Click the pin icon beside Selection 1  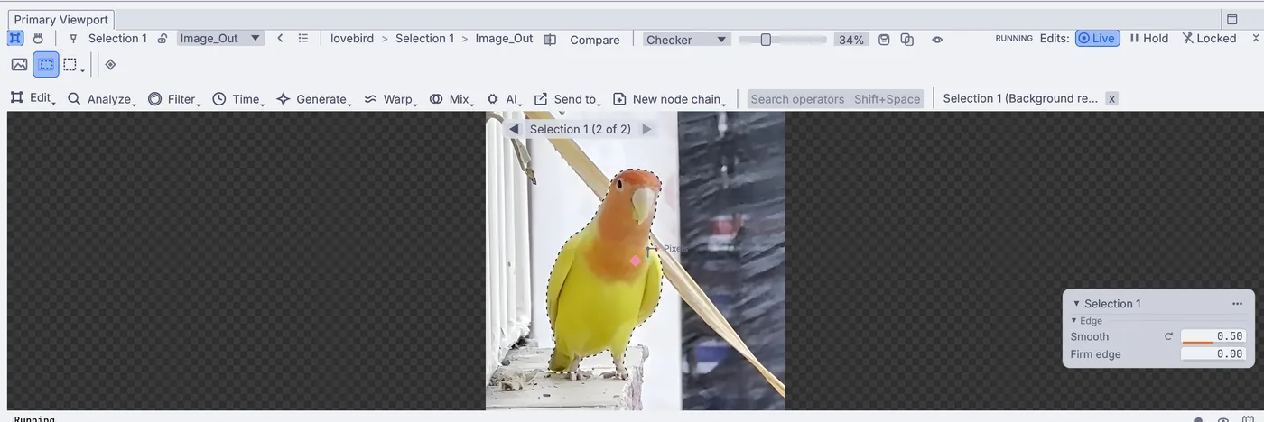click(74, 39)
